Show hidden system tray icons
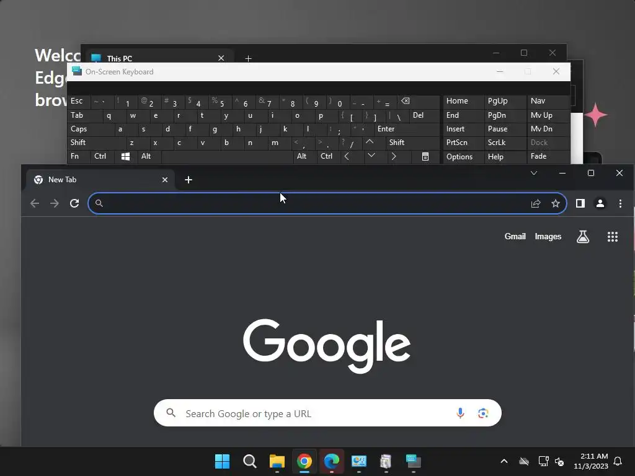This screenshot has height=476, width=635. [x=504, y=461]
